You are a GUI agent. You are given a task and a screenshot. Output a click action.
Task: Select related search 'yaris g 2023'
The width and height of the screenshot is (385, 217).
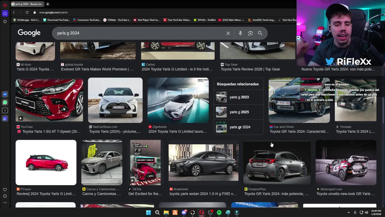(239, 97)
